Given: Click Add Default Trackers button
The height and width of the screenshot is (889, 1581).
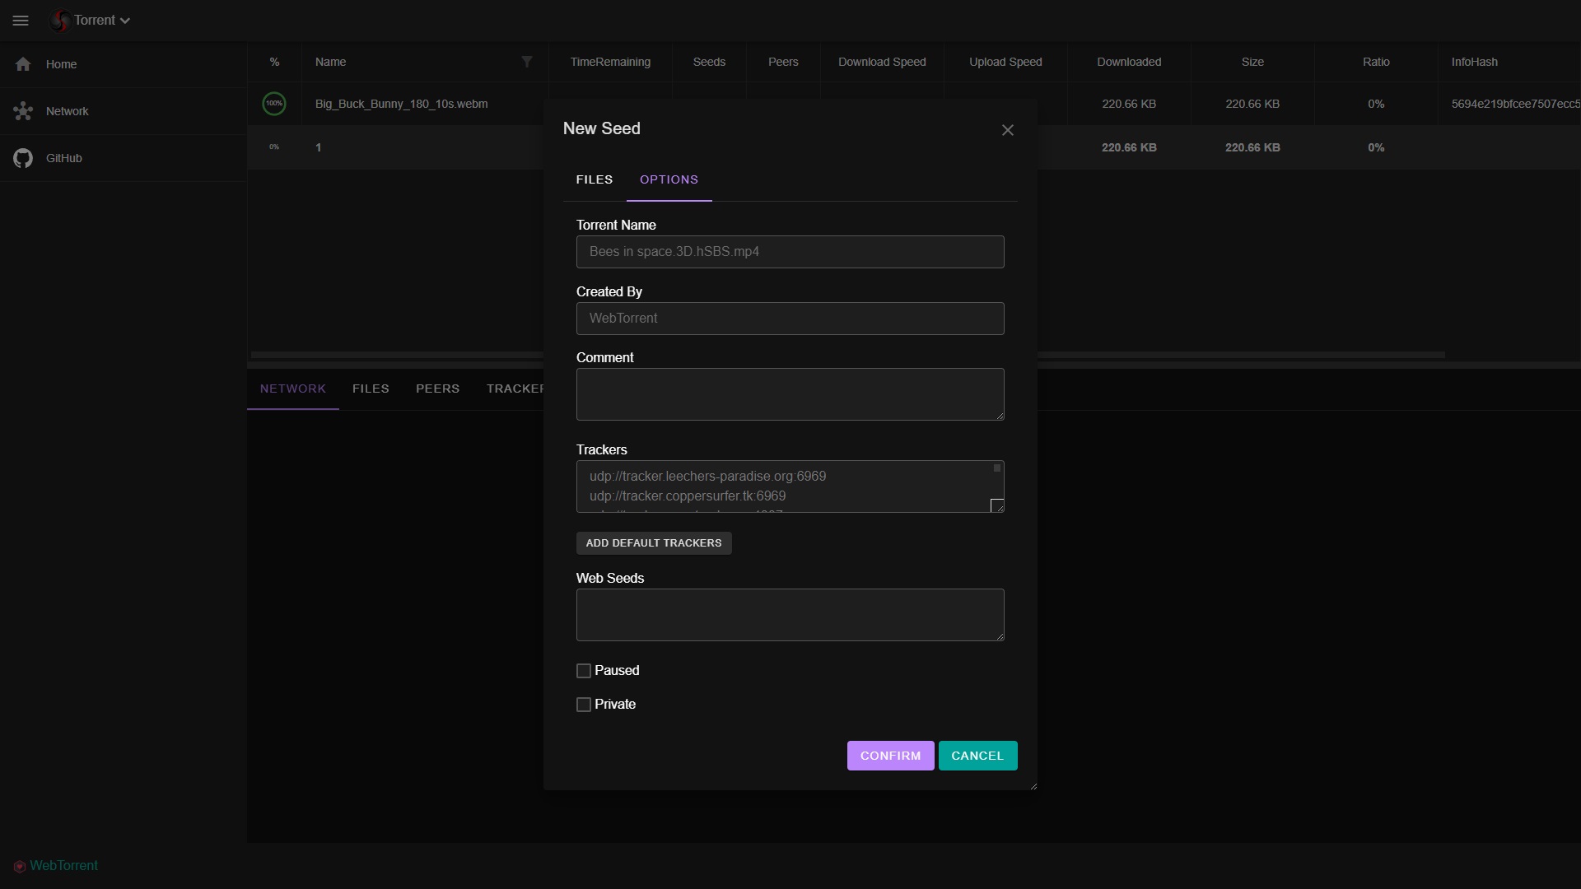Looking at the screenshot, I should (x=653, y=543).
